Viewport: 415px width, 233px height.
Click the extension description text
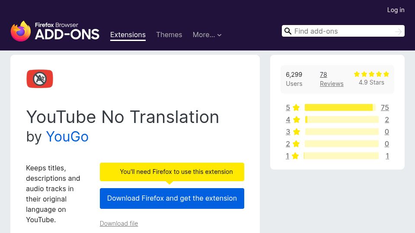[x=53, y=194]
